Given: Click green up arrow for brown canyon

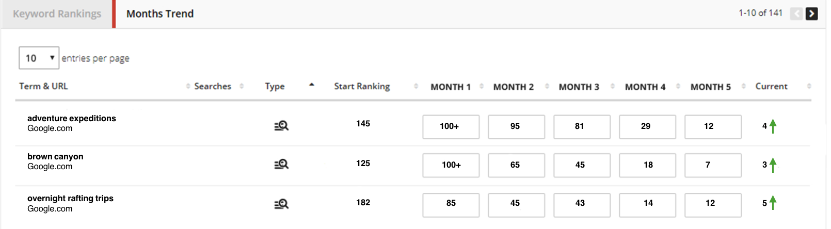Looking at the screenshot, I should (773, 165).
